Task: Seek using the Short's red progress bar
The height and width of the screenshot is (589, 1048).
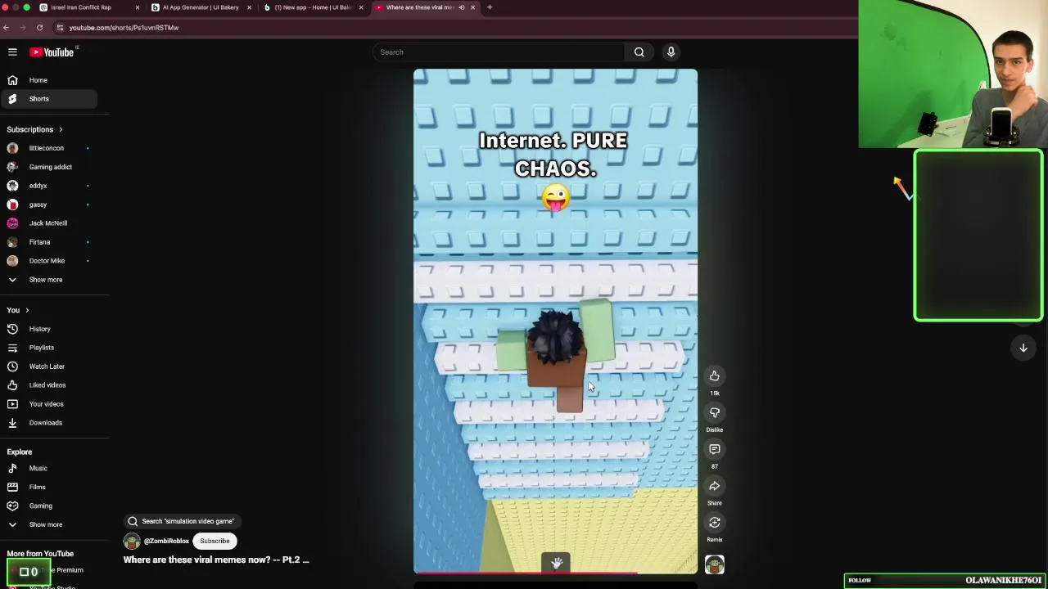Action: [555, 573]
